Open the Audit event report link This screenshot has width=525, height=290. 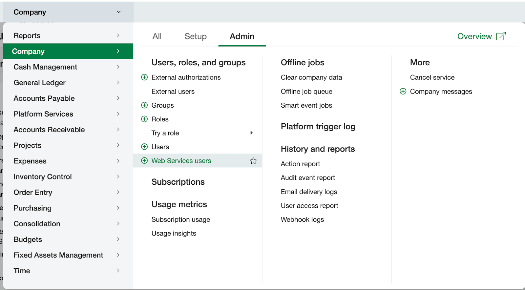(x=307, y=178)
